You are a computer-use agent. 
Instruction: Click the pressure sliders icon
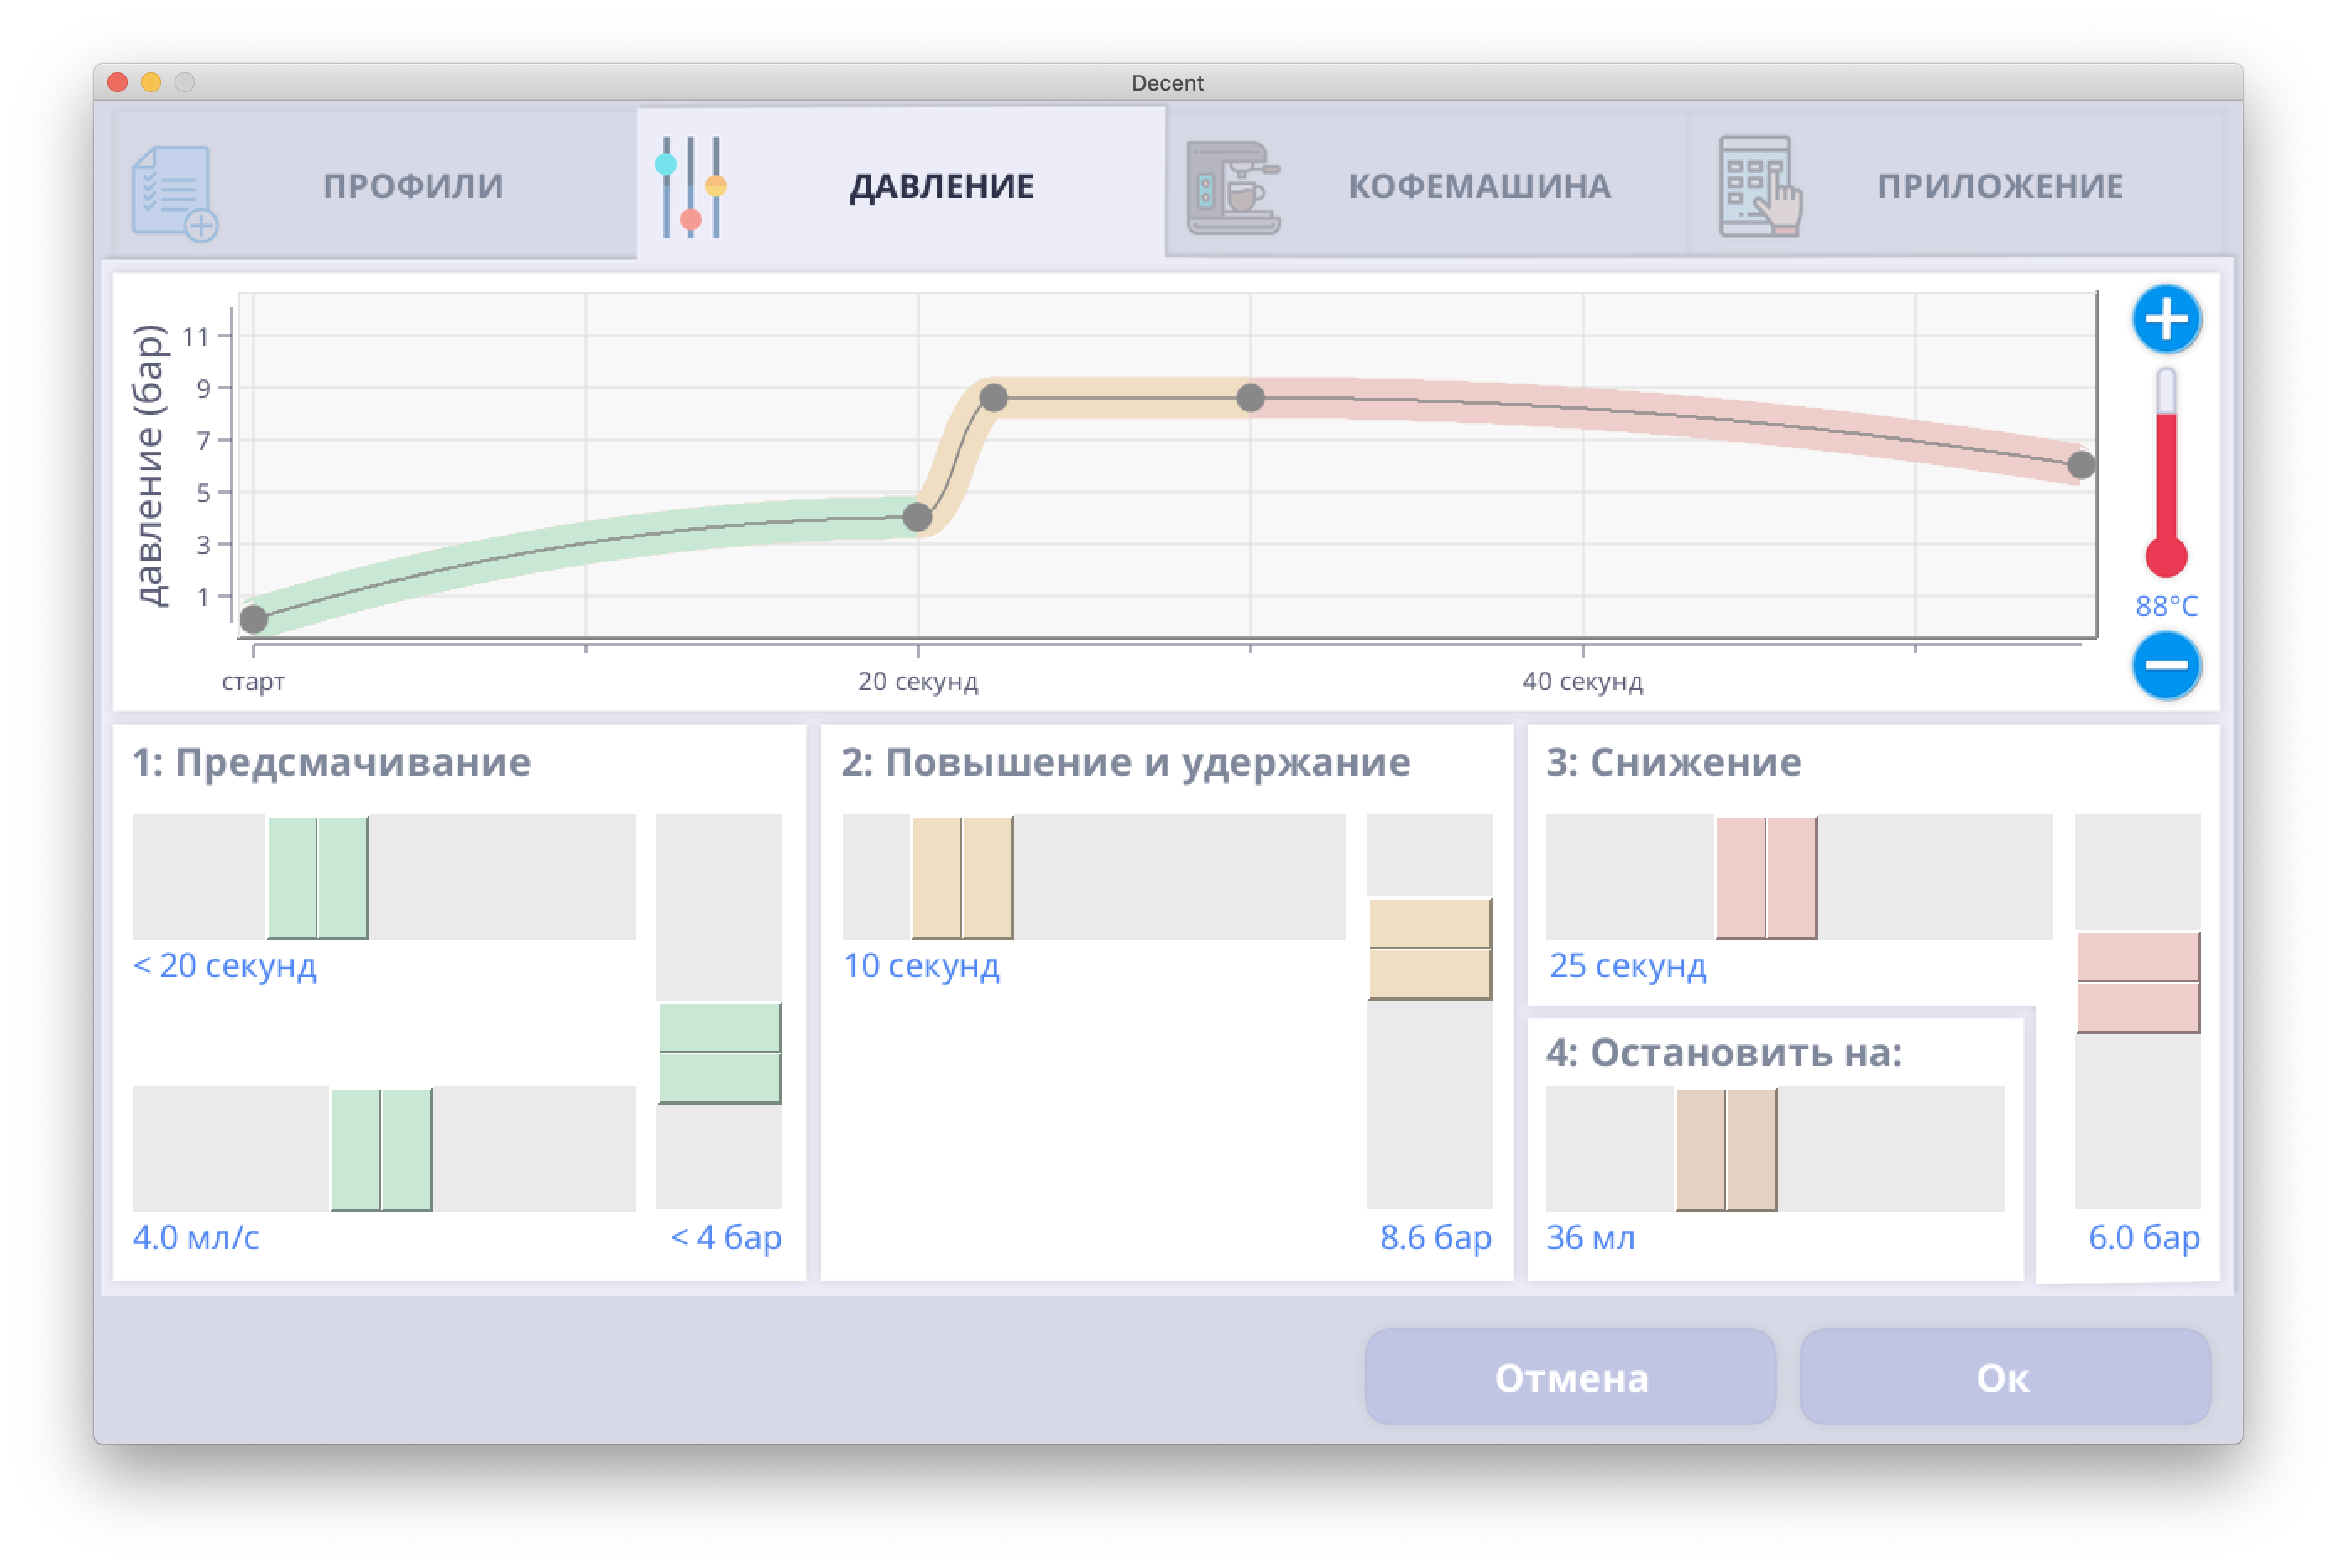(x=690, y=187)
